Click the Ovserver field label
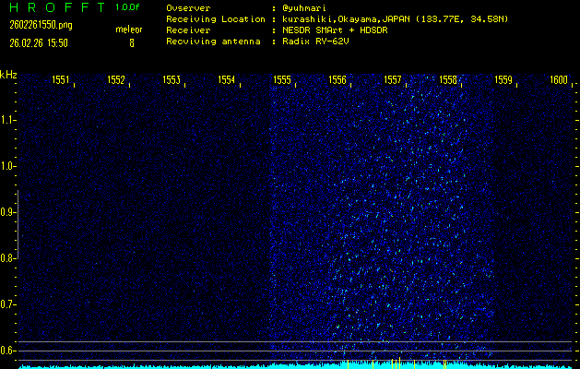The image size is (580, 369). [x=188, y=8]
